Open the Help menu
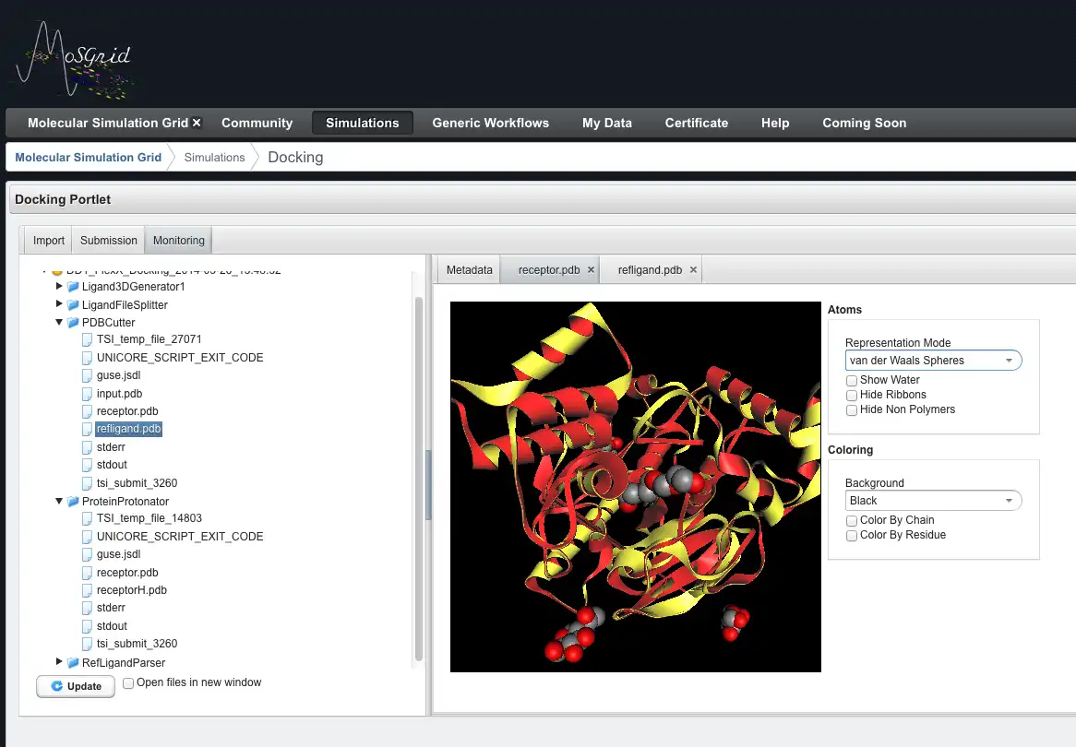Screen dimensions: 1076x747 click(x=775, y=123)
